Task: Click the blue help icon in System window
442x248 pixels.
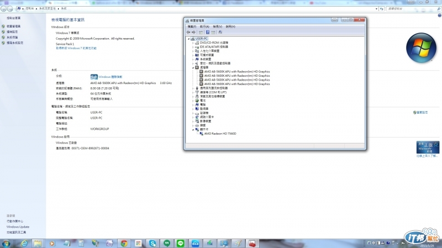Action: pos(439,15)
